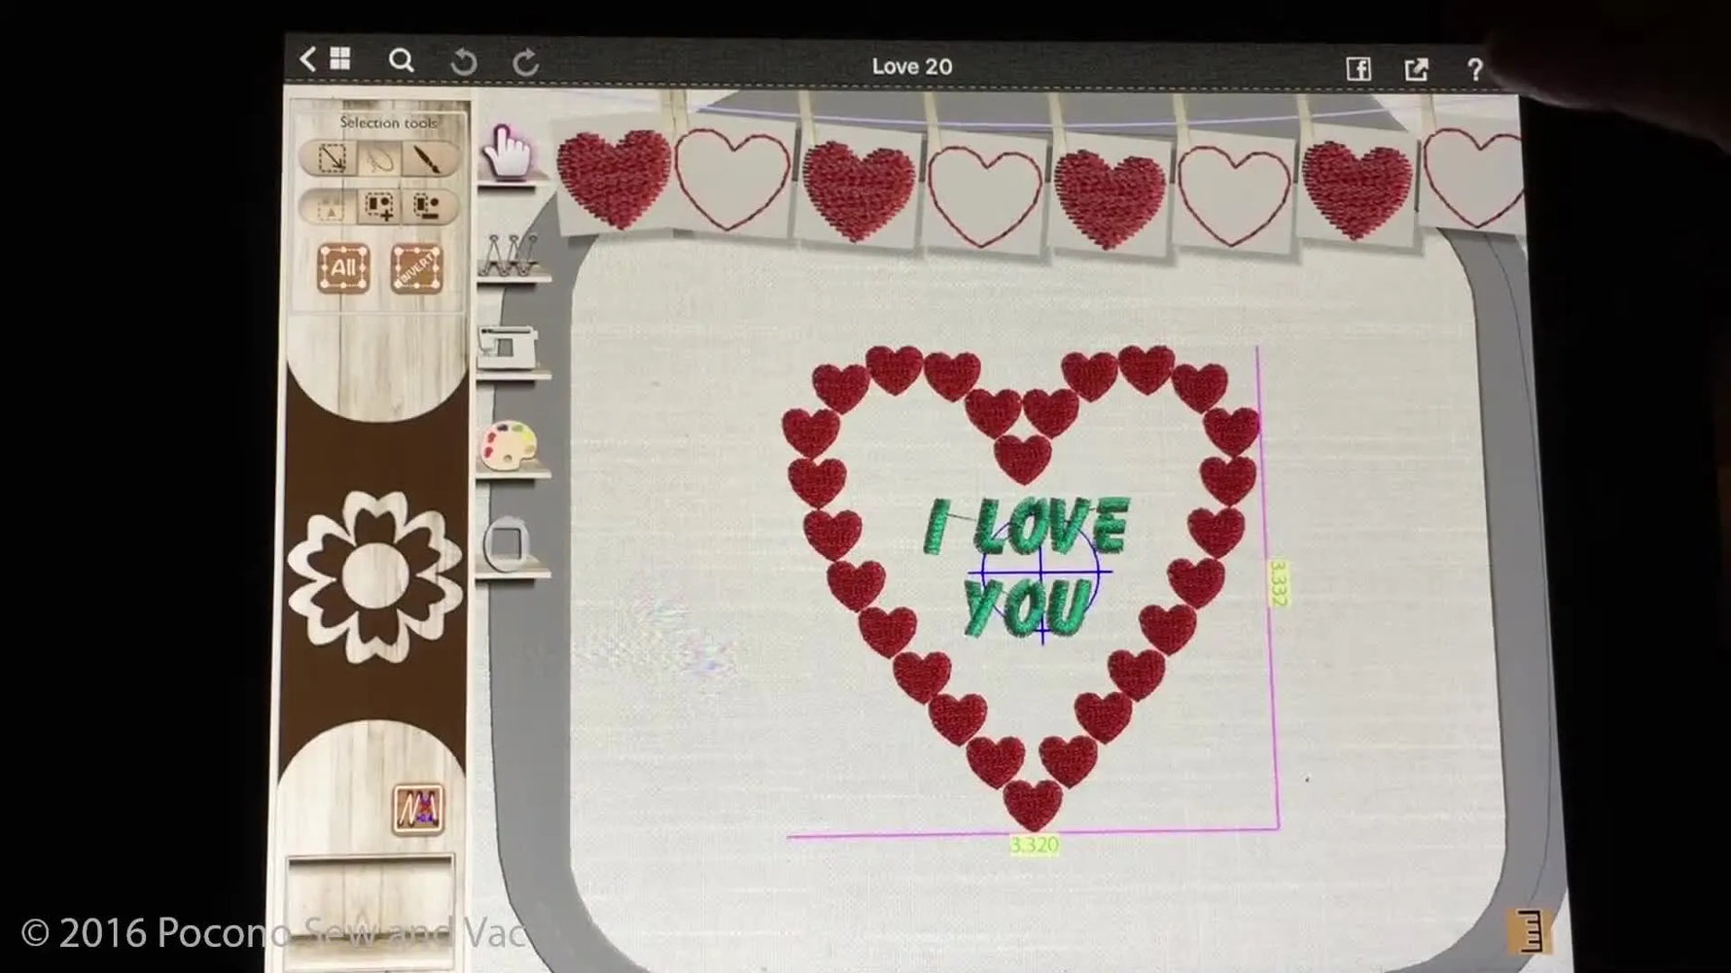1731x973 pixels.
Task: Tap the 'Love 20' title
Action: coord(911,67)
